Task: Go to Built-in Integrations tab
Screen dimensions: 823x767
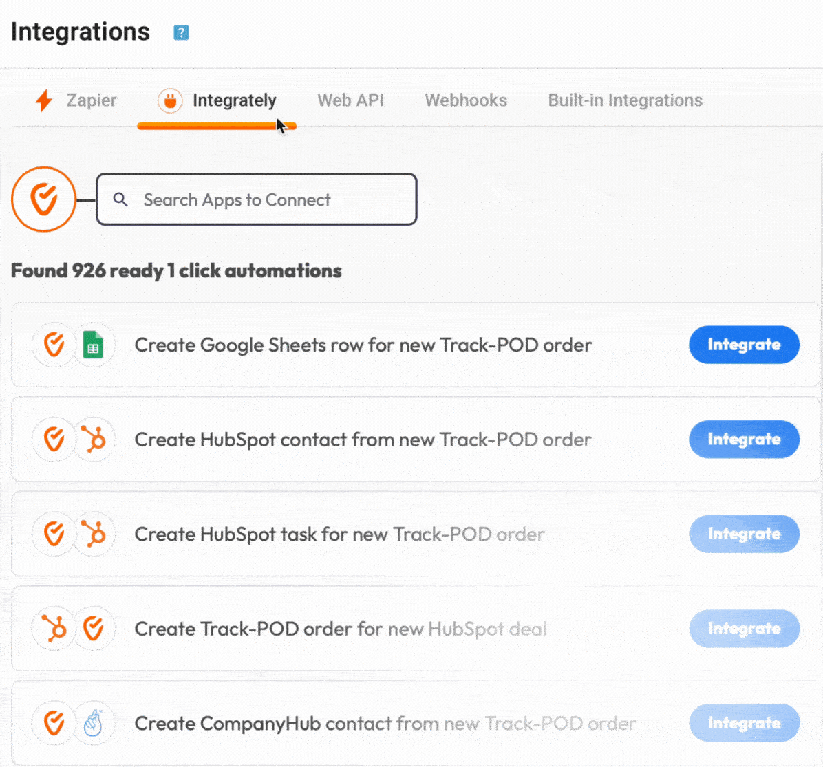Action: [625, 100]
